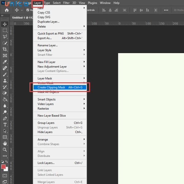
Task: Open the Filter menu
Action: click(66, 3)
